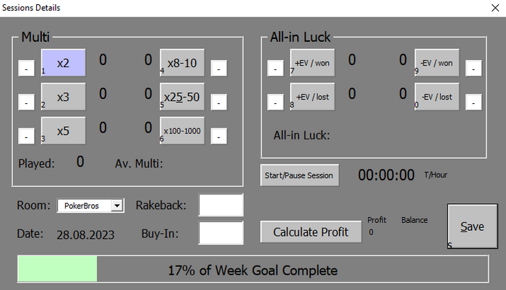Image resolution: width=506 pixels, height=290 pixels.
Task: Record a -EV / lost all-in
Action: (437, 97)
